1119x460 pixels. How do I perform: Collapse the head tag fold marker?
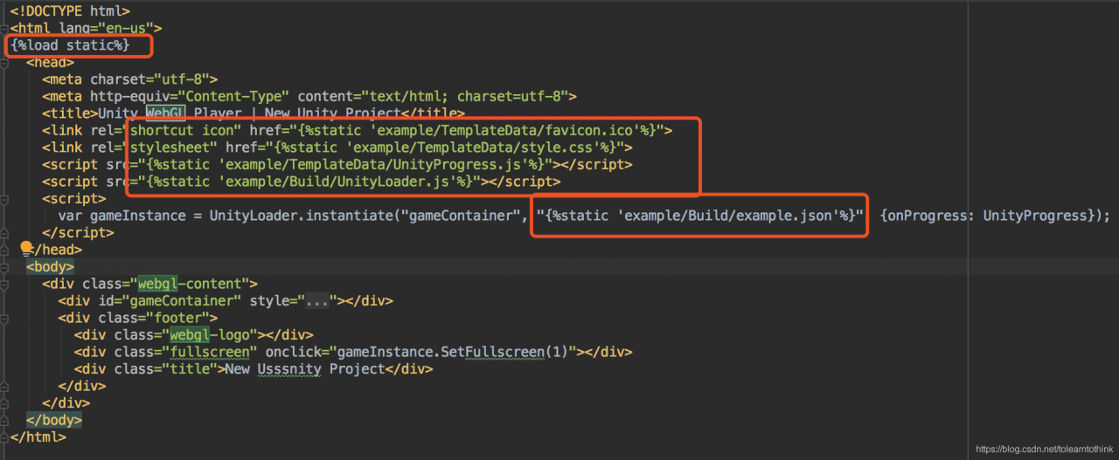pyautogui.click(x=4, y=62)
